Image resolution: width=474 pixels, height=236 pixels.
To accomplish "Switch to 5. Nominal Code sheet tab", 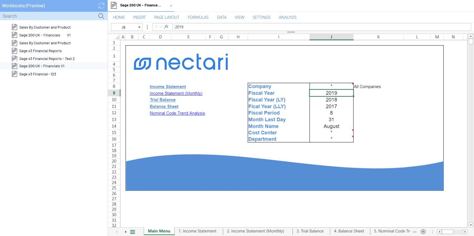I will pyautogui.click(x=392, y=231).
